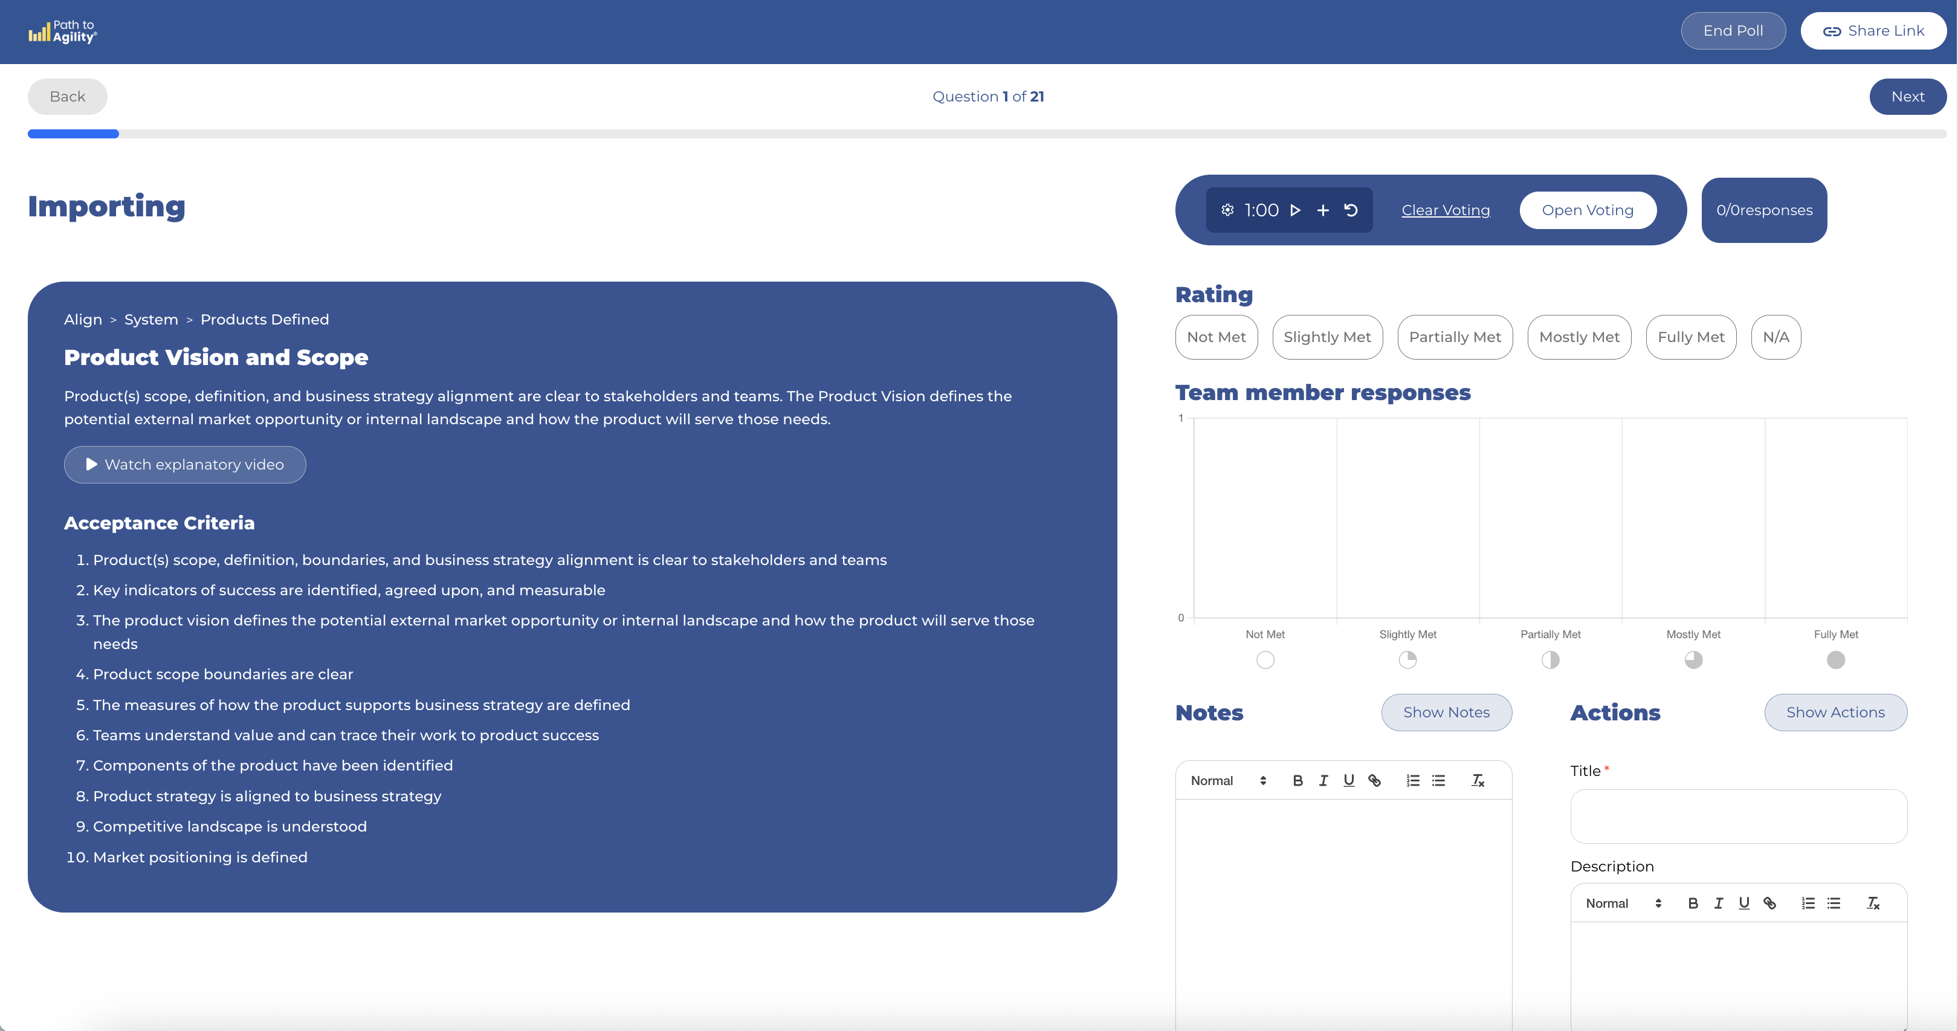This screenshot has width=1958, height=1031.
Task: Open Normal heading dropdown in Description editor
Action: (1623, 903)
